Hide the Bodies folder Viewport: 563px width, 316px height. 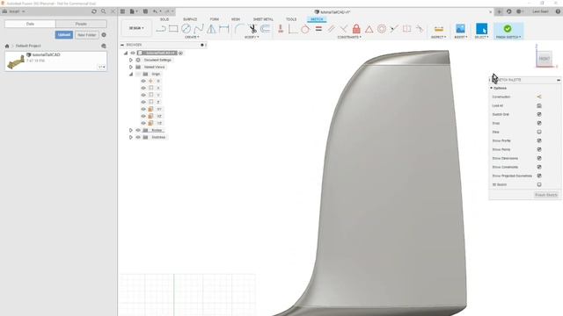coord(138,130)
